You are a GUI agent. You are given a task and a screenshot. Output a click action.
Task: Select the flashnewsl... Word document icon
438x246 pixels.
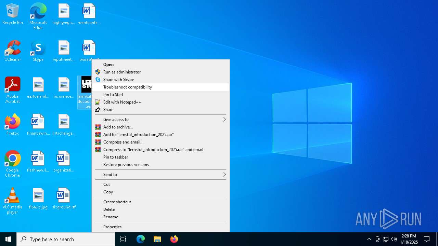point(38,162)
